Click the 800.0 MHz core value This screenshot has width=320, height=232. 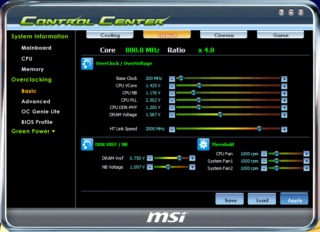click(x=143, y=50)
